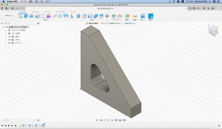Collapse the 基本形状応用a v1 root node
Screen dimensions: 222x129
point(4,27)
